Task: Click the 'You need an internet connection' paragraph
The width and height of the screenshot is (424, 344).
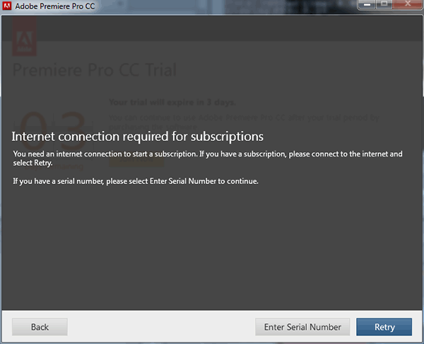Action: pos(208,158)
